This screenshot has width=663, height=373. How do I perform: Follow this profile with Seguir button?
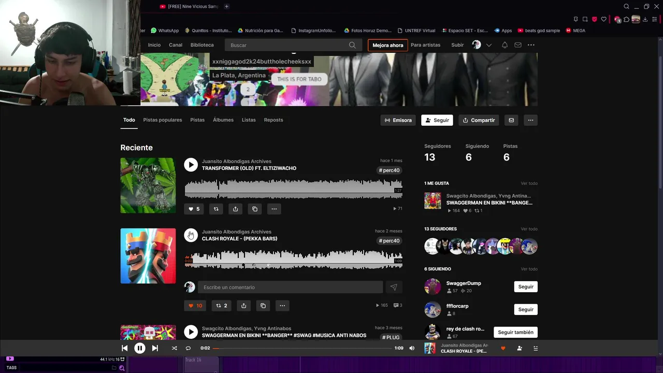coord(437,120)
